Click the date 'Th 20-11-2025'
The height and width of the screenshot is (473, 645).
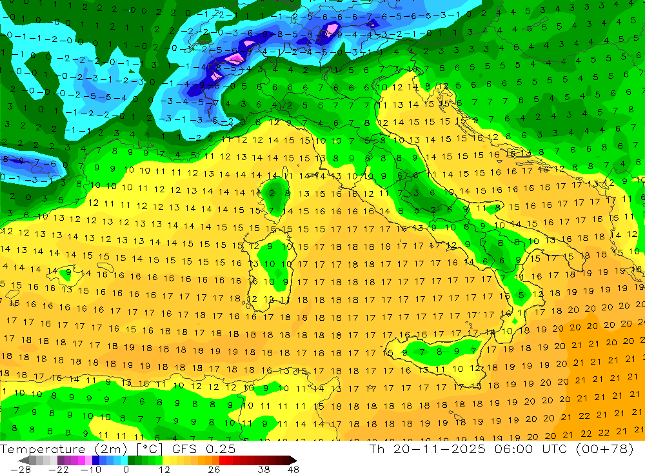tap(428, 448)
